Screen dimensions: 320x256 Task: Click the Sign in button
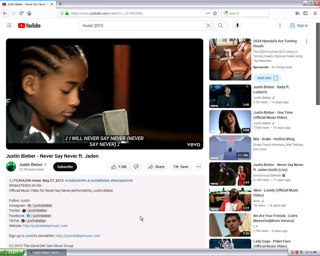click(299, 25)
